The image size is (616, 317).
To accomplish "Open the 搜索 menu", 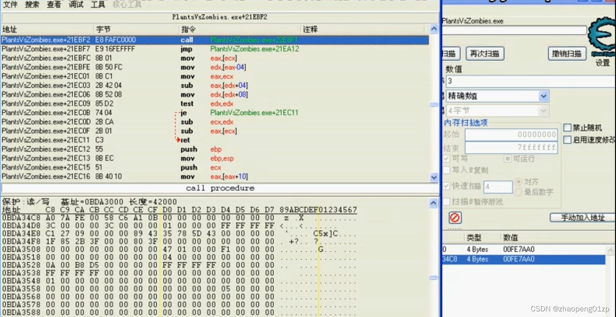I will click(32, 4).
